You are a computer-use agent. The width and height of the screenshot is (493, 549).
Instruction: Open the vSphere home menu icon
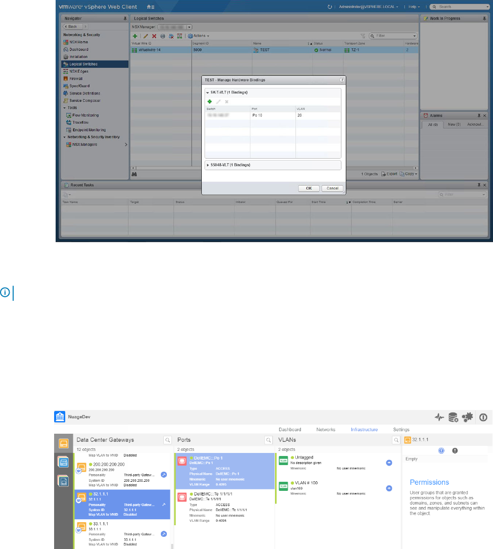(151, 7)
